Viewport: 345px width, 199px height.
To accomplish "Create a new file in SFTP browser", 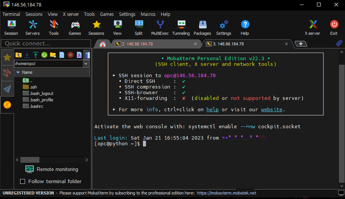I will [x=62, y=55].
